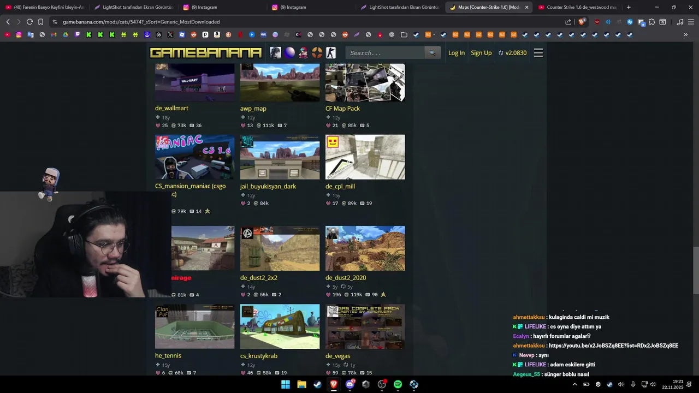Open the jail_buyukisyan_dark link
Viewport: 699px width, 393px height.
click(x=268, y=186)
